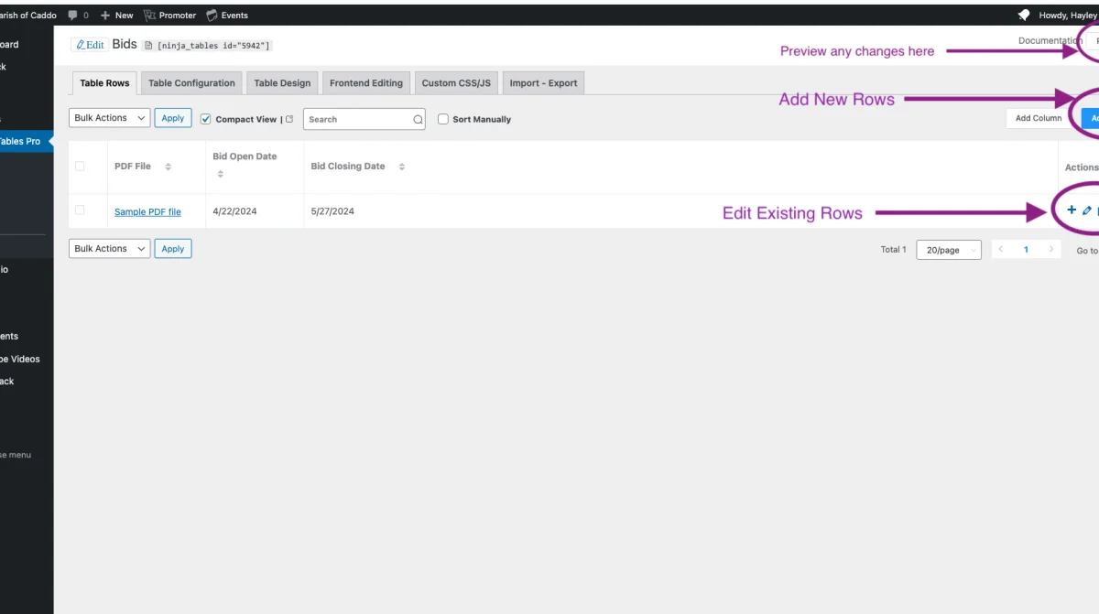Click the comments bubble icon in admin bar
Viewport: 1099px width, 614px height.
coord(72,16)
